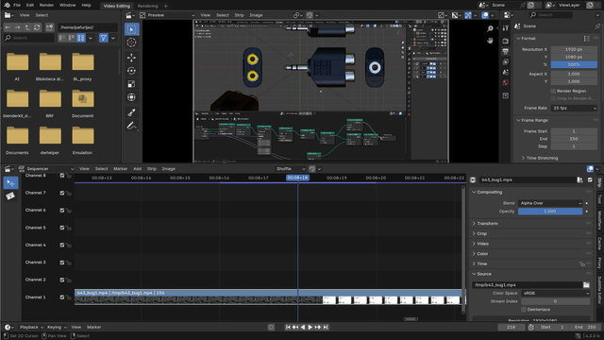Image resolution: width=604 pixels, height=340 pixels.
Task: Select the Annotate pencil tool
Action: 132,126
